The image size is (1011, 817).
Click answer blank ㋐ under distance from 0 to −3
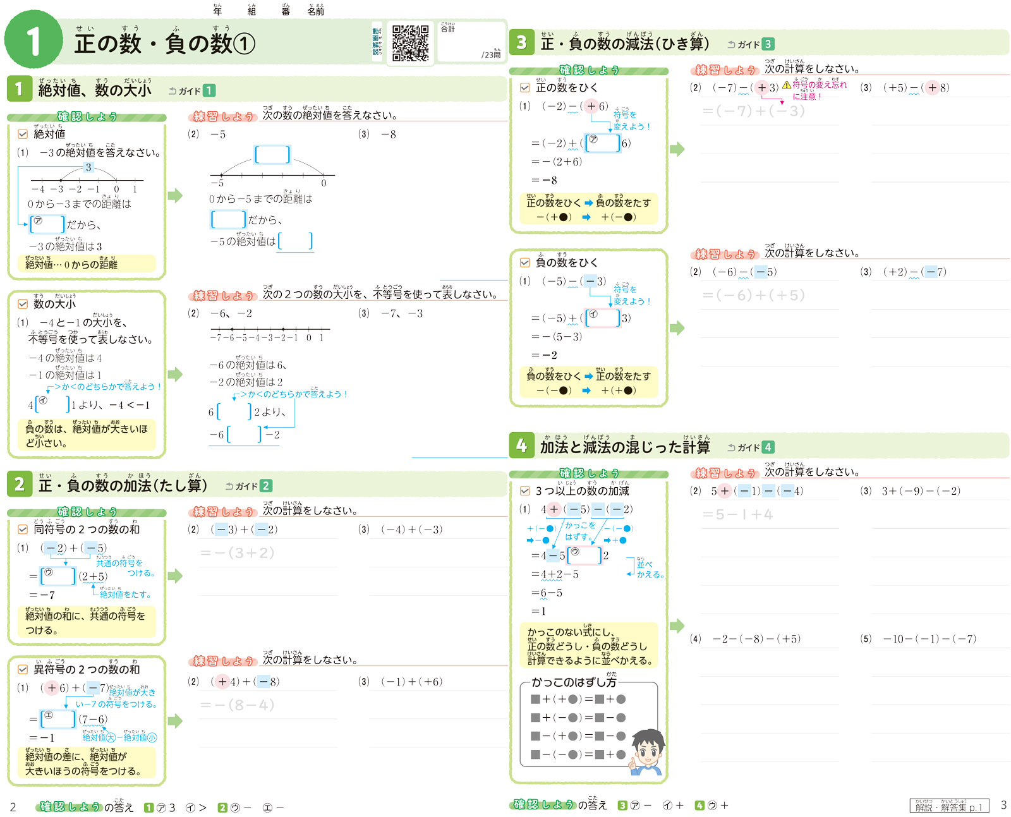tap(47, 224)
